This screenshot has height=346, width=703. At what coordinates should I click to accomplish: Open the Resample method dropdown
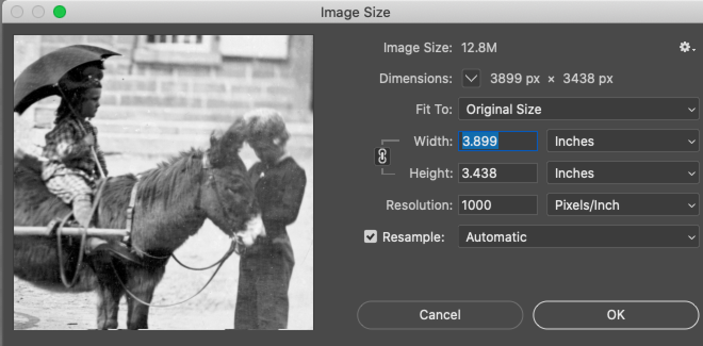(x=578, y=237)
